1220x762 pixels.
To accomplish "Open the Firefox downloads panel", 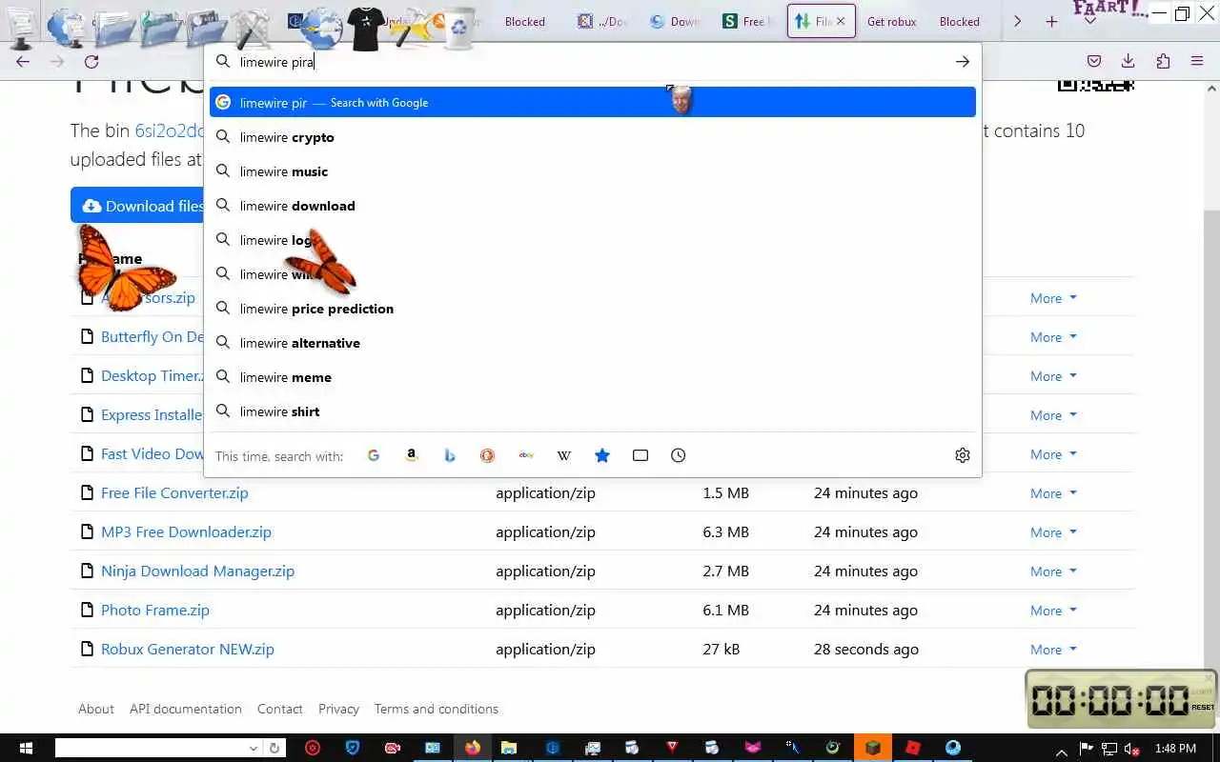I will (1128, 61).
